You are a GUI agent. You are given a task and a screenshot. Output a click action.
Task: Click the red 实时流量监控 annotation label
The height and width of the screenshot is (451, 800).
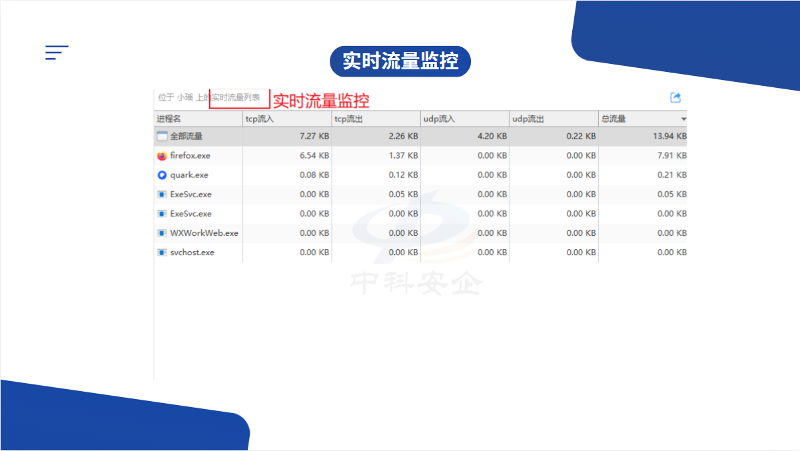321,101
